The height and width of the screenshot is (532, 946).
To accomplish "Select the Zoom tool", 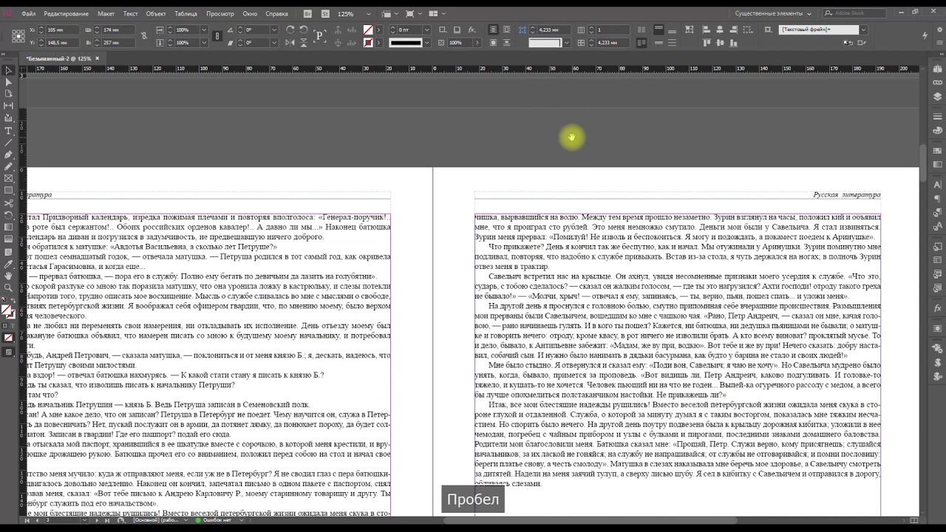I will 9,287.
